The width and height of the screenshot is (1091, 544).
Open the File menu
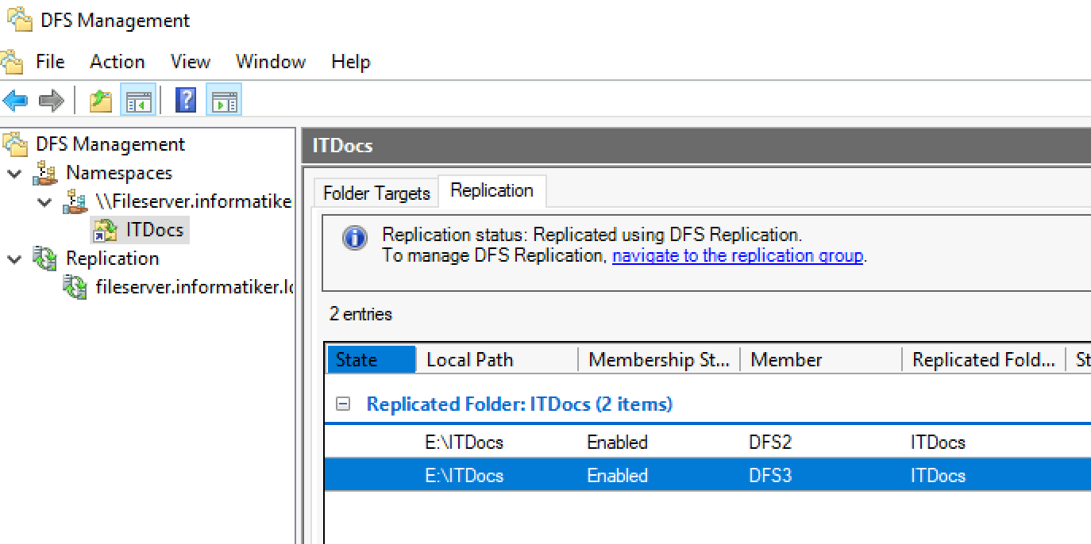[50, 61]
